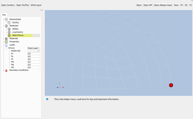Click the Open API button
The width and height of the screenshot is (193, 119).
coord(148,5)
